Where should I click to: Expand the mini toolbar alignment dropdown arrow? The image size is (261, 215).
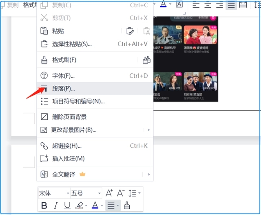tap(118, 206)
